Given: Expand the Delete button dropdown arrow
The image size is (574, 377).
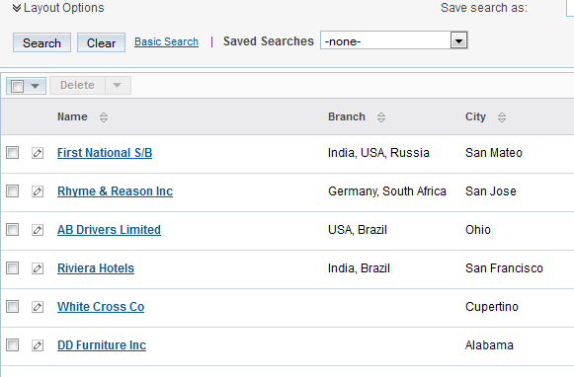Looking at the screenshot, I should click(x=118, y=85).
